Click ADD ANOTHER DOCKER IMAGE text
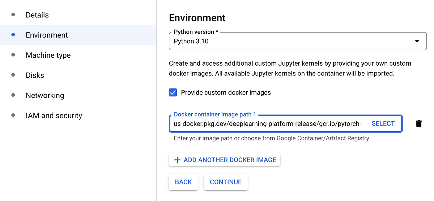This screenshot has height=201, width=434. 230,160
